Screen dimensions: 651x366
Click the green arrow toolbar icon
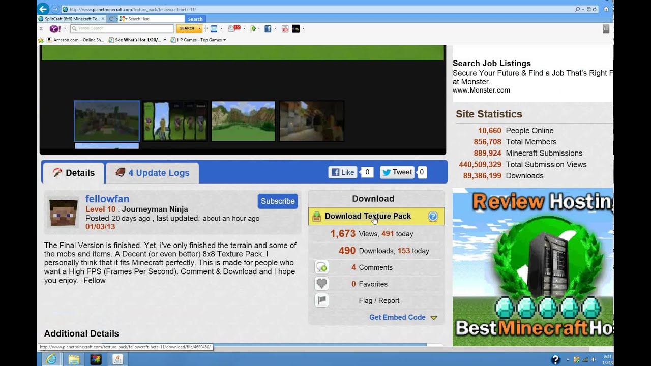[x=253, y=28]
